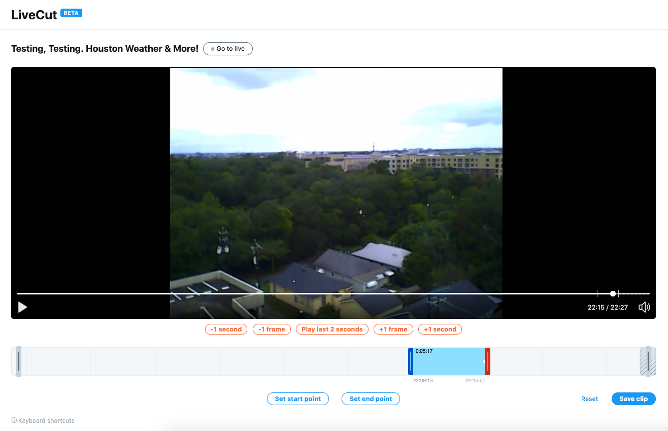The height and width of the screenshot is (431, 668).
Task: Mute the video using the speaker icon
Action: click(x=644, y=307)
